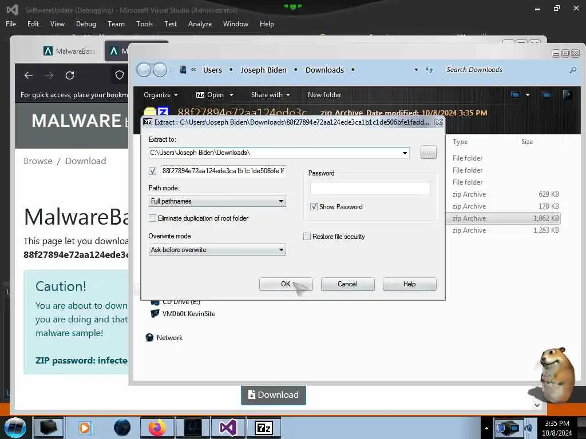Select VM0b0t KevinSite in navigation pane
Screen dimensions: 586x439
click(x=183, y=314)
